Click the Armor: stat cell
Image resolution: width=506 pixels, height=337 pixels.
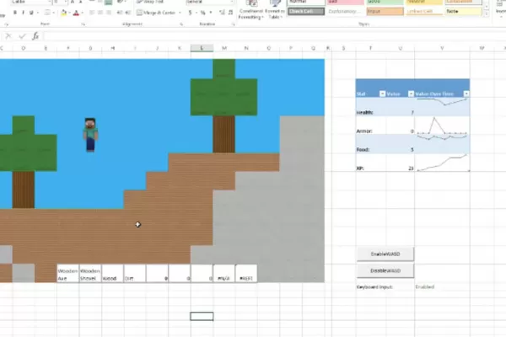click(371, 126)
